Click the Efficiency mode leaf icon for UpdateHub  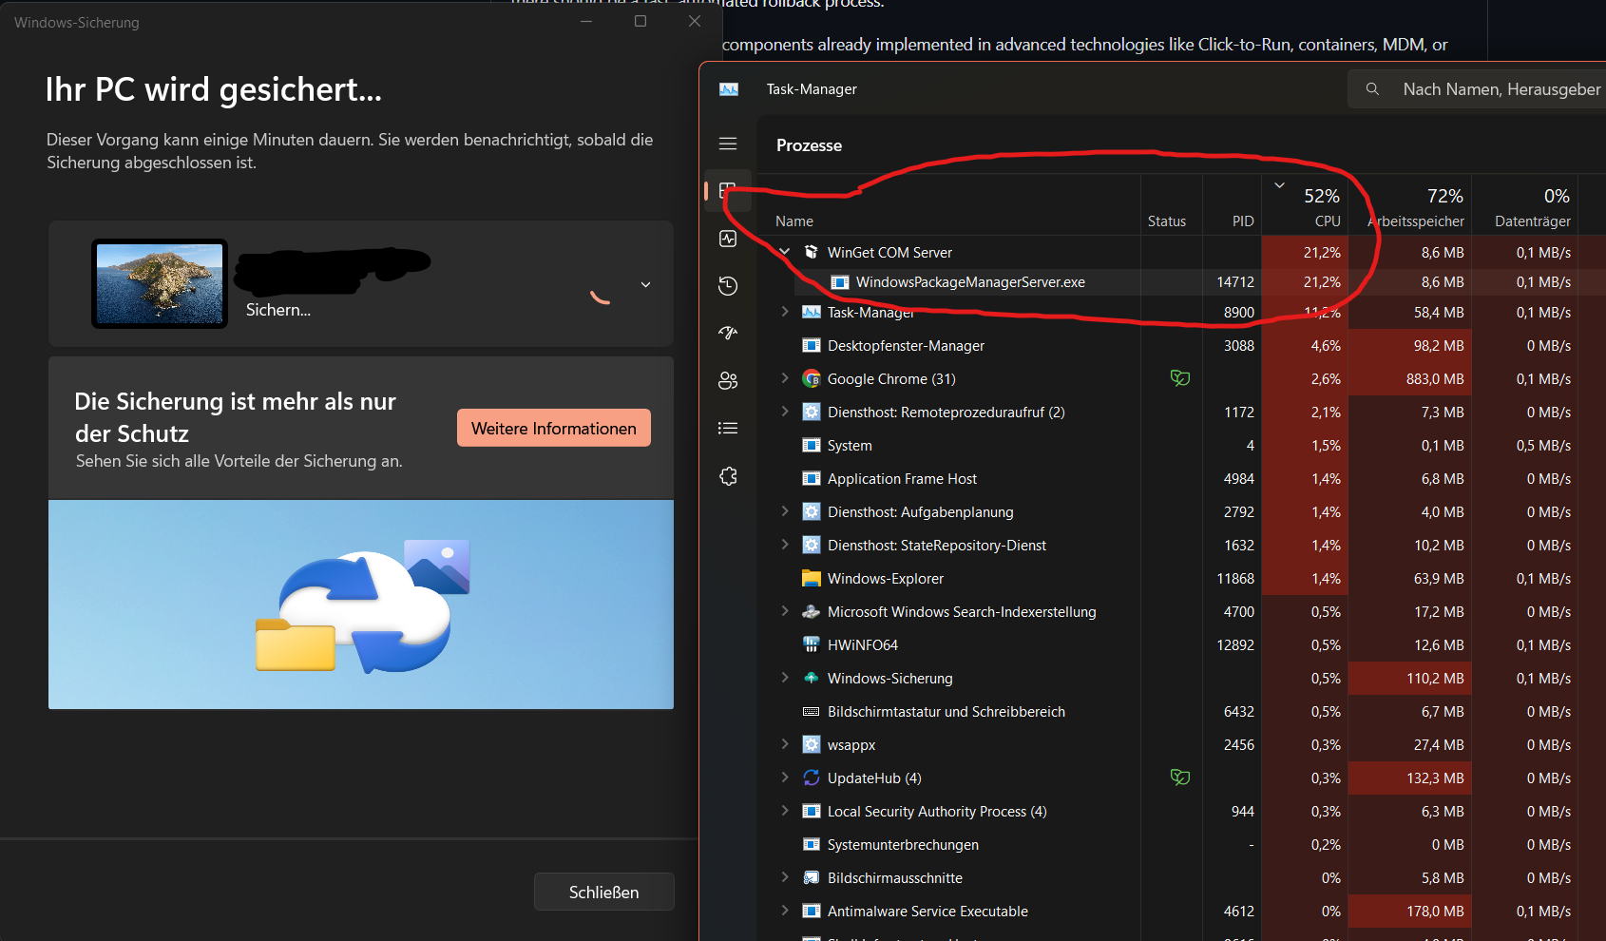[1180, 777]
